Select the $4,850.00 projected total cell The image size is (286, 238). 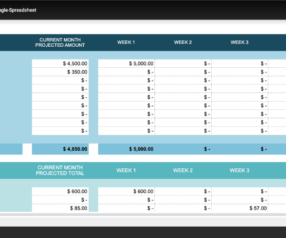point(61,149)
